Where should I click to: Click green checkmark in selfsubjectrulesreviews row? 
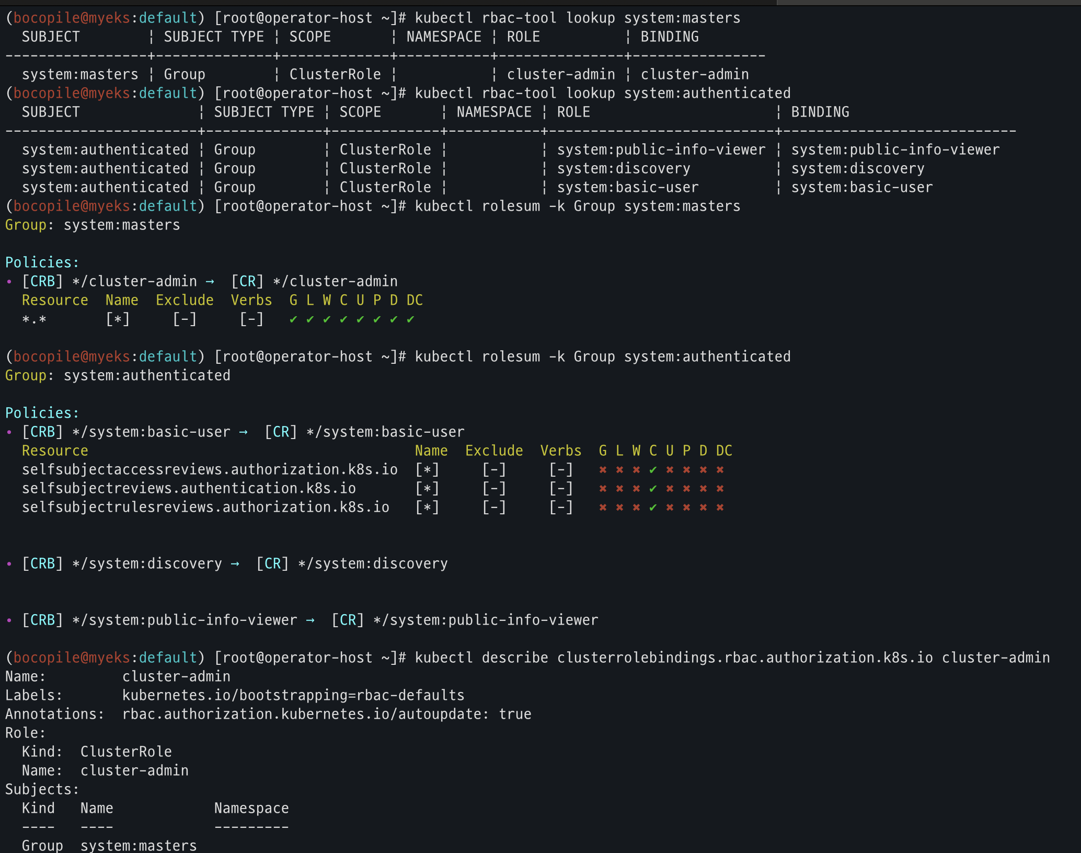pos(653,508)
